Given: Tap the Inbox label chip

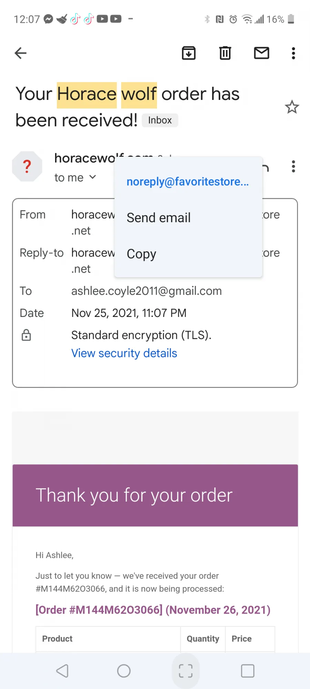Looking at the screenshot, I should click(x=160, y=120).
